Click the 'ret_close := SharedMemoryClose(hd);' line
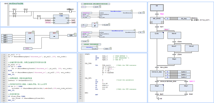This screenshot has width=214, height=103. coord(28,98)
